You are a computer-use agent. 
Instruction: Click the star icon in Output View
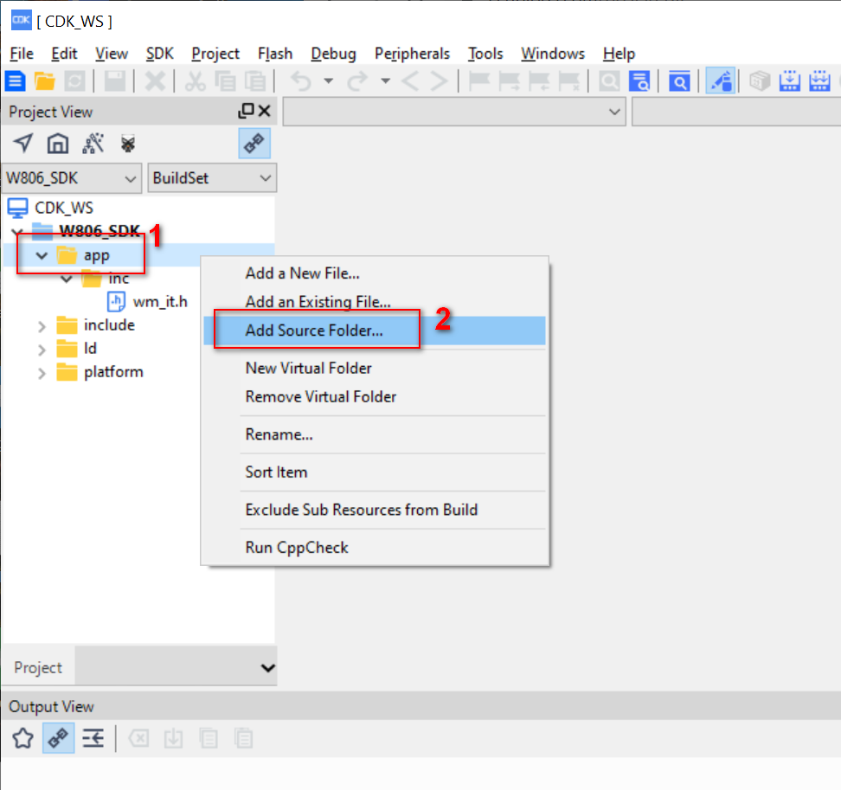22,738
